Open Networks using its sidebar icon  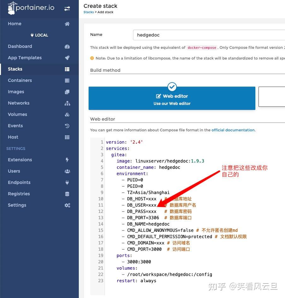67,103
